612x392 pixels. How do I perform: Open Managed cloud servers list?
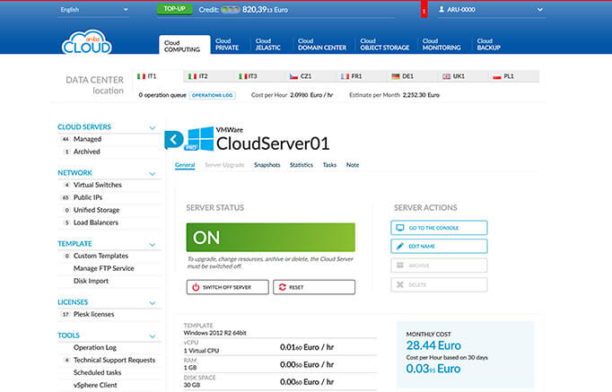pos(87,139)
